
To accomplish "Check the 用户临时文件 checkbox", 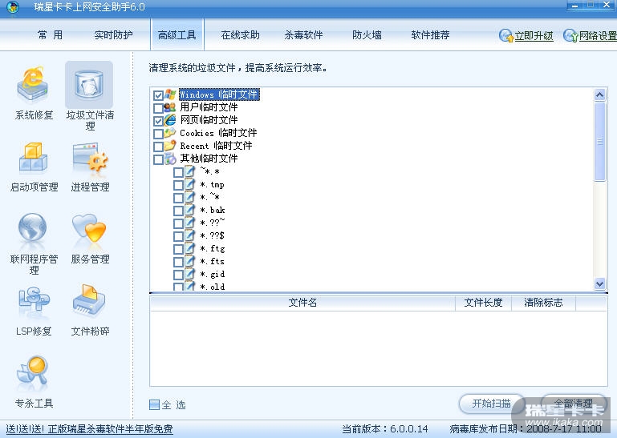I will (158, 108).
